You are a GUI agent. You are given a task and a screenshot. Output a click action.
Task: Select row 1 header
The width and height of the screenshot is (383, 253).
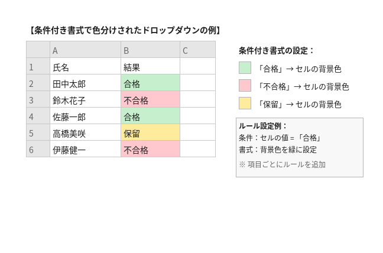[38, 66]
